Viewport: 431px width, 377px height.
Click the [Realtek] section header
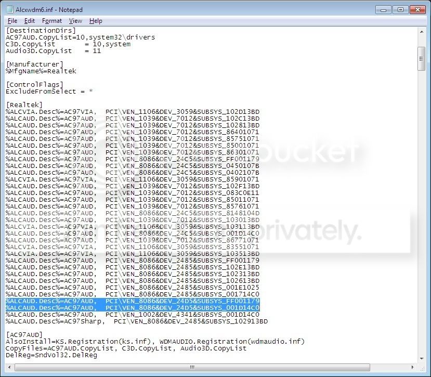pos(24,105)
